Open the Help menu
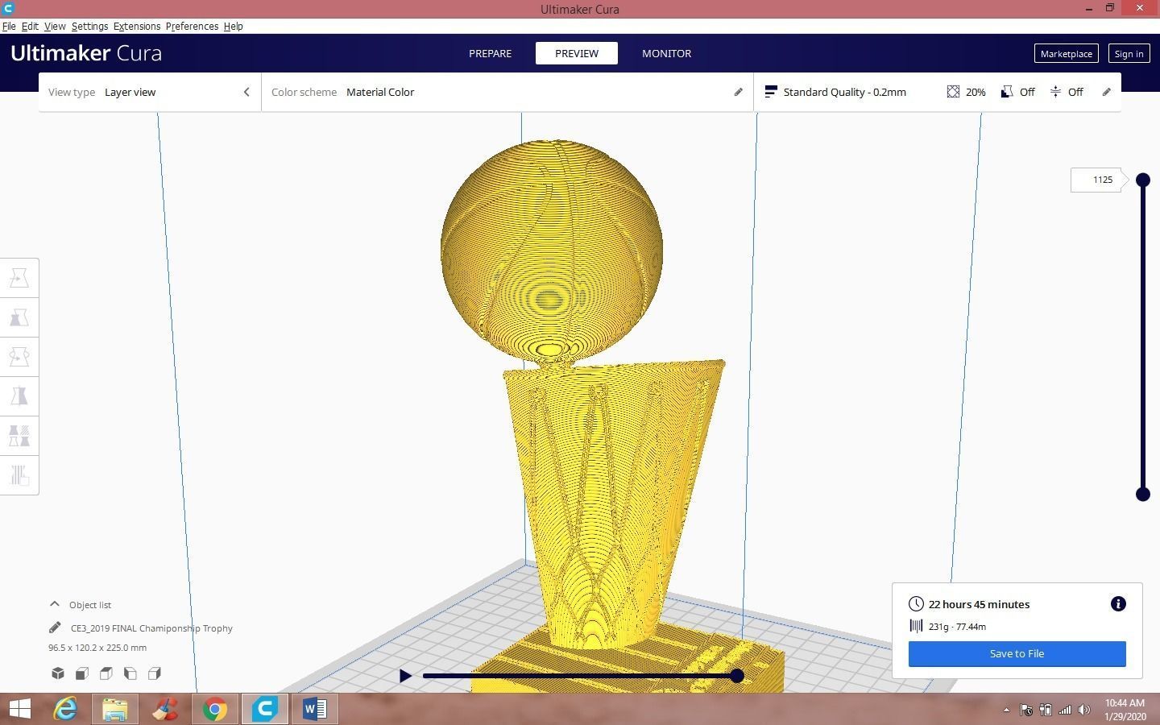The image size is (1160, 725). (233, 26)
